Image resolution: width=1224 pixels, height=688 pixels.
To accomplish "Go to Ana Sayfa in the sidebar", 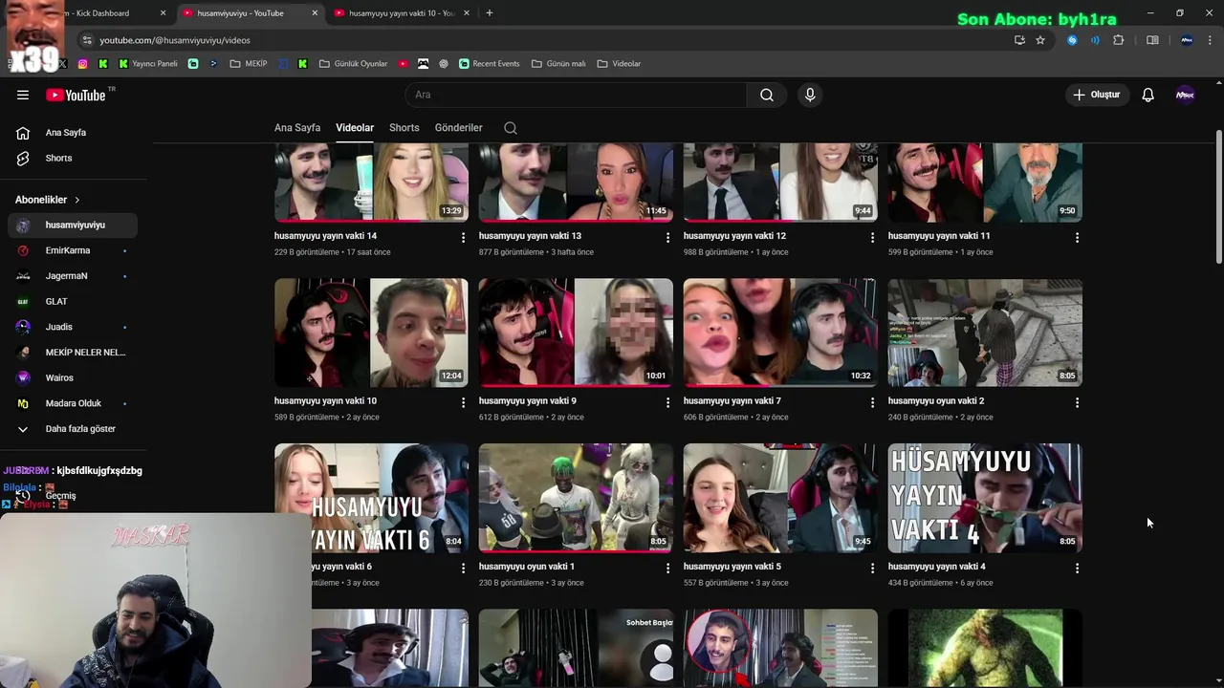I will click(72, 133).
